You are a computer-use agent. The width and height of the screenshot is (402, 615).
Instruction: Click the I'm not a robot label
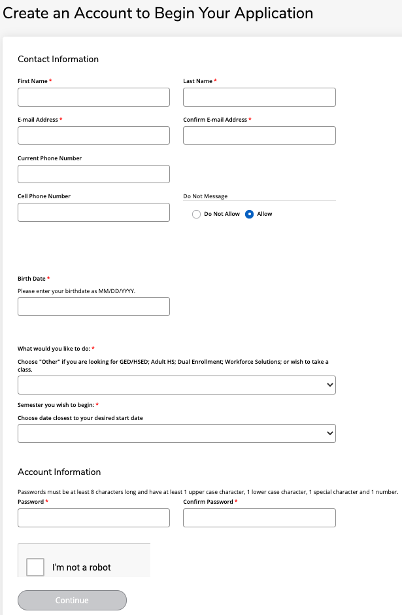pos(82,567)
